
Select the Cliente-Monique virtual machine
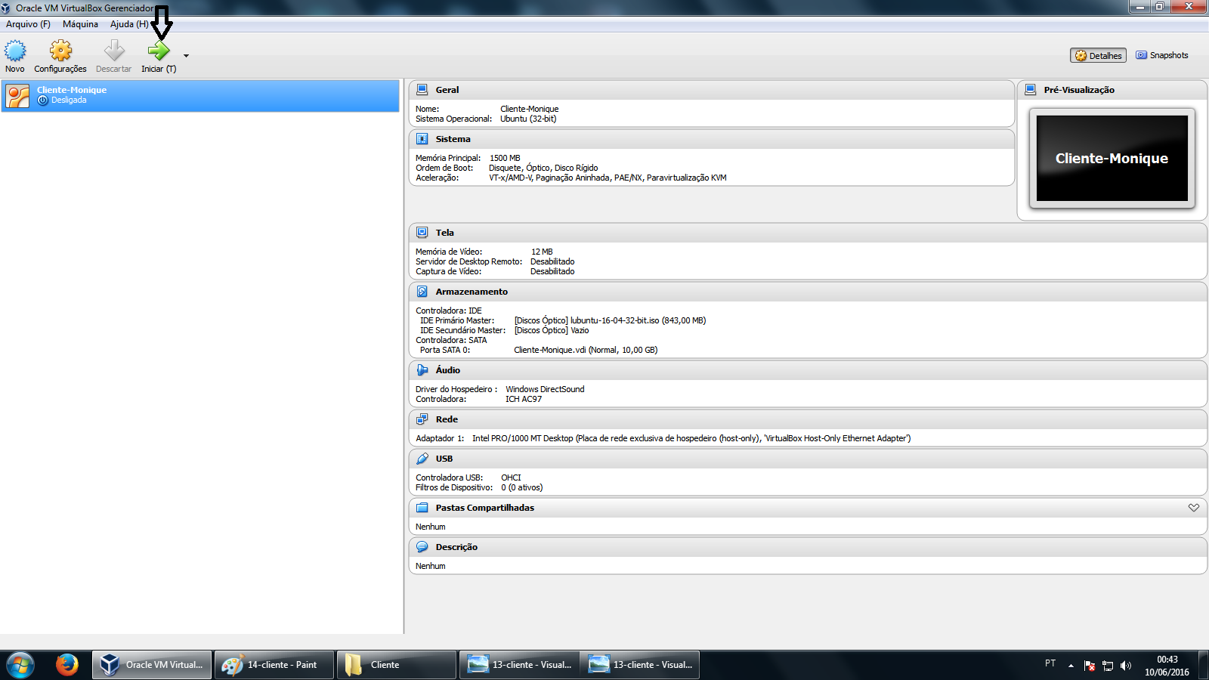tap(200, 96)
